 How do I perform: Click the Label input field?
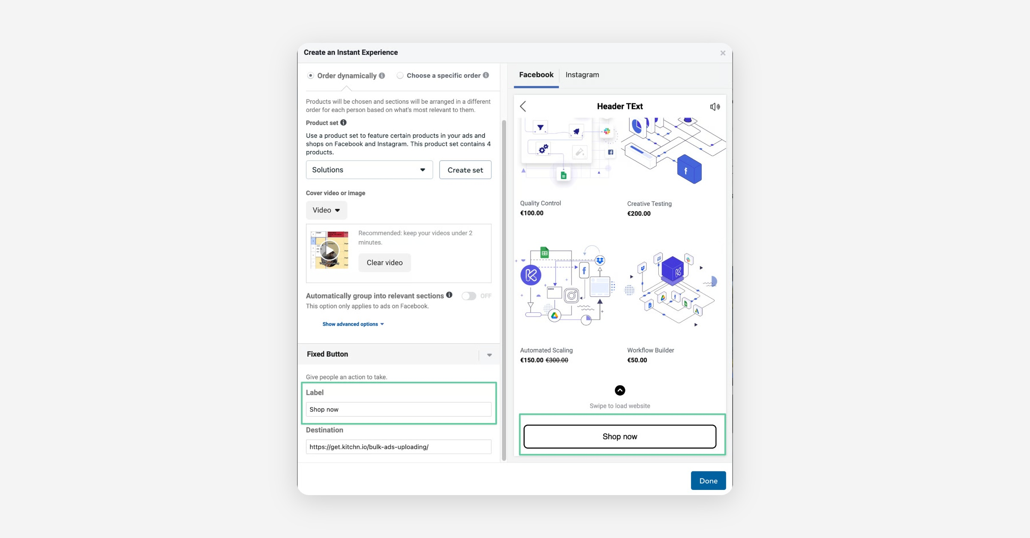(398, 409)
